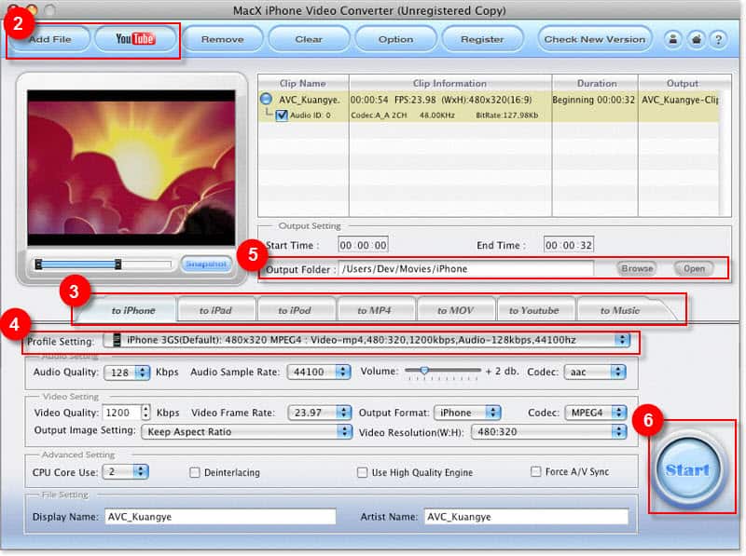Image resolution: width=746 pixels, height=556 pixels.
Task: Click Add File button
Action: [x=50, y=39]
